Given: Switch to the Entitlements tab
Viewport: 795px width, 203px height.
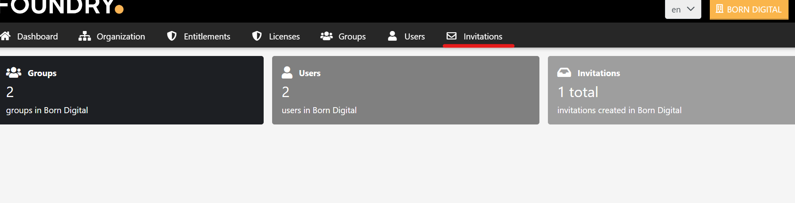Looking at the screenshot, I should 199,36.
